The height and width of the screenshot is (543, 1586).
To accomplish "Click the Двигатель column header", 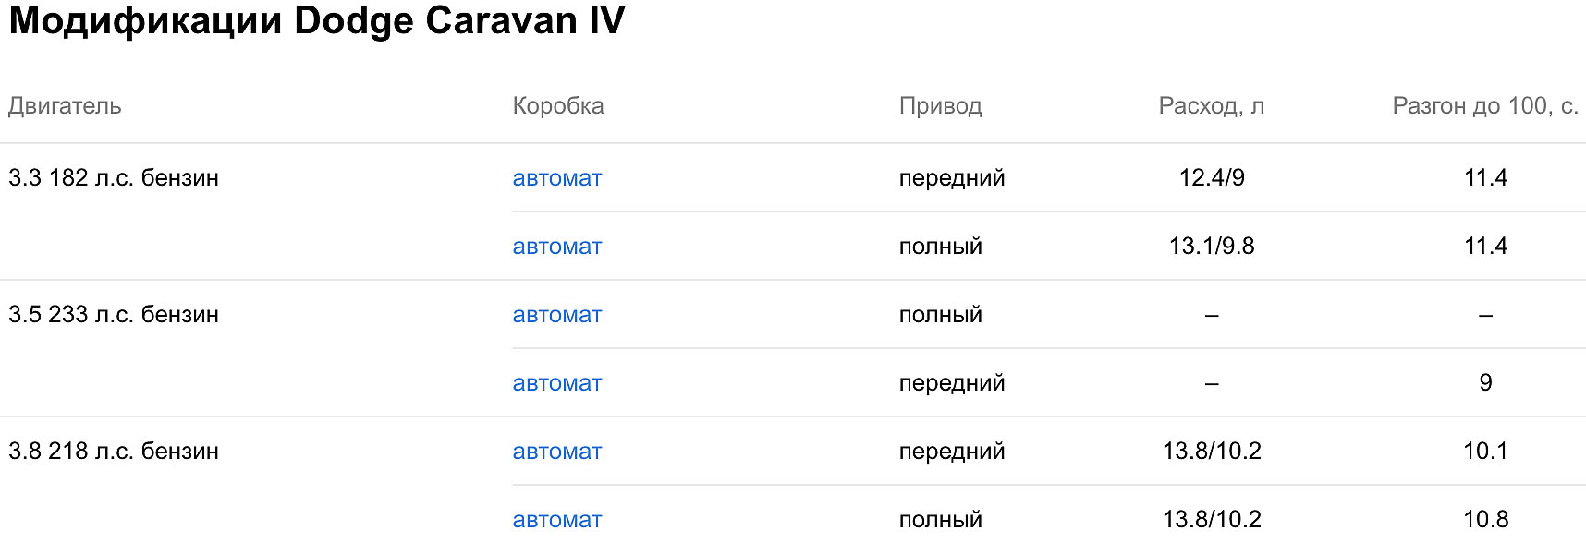I will click(x=65, y=106).
